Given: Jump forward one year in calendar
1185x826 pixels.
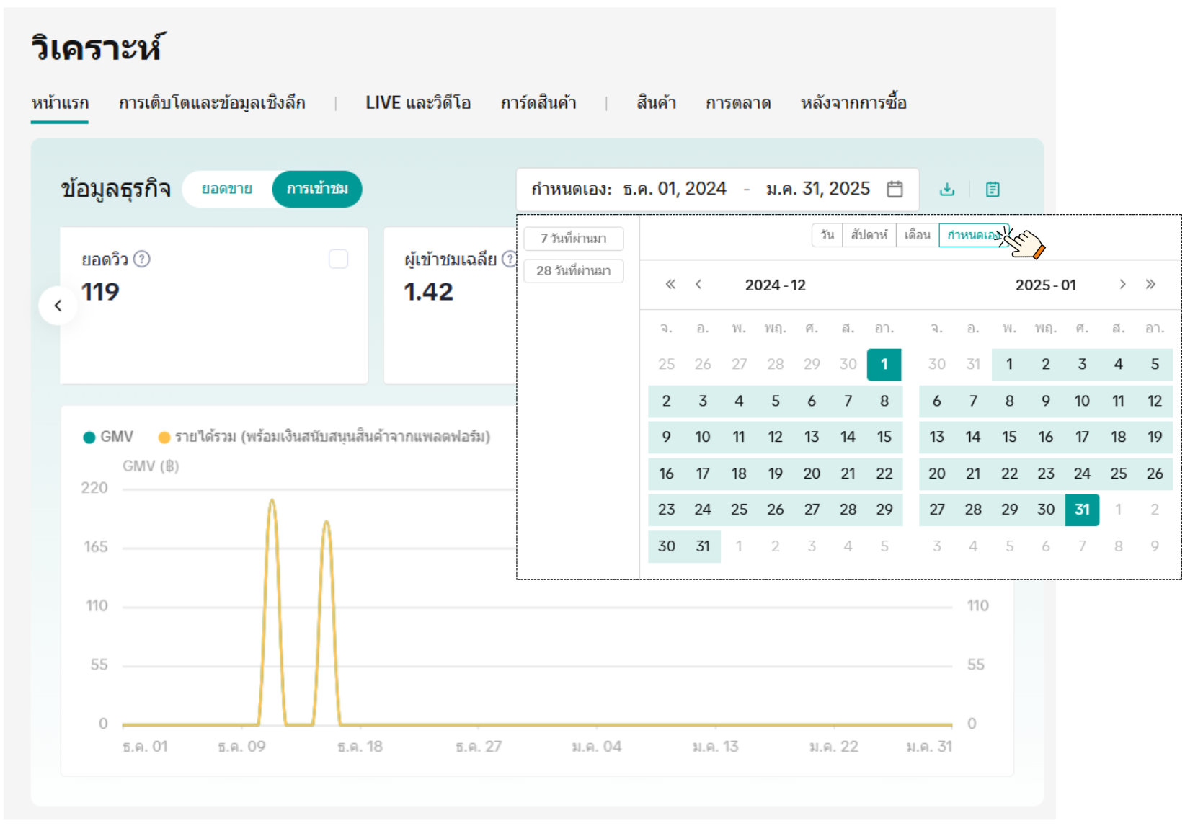Looking at the screenshot, I should 1150,284.
